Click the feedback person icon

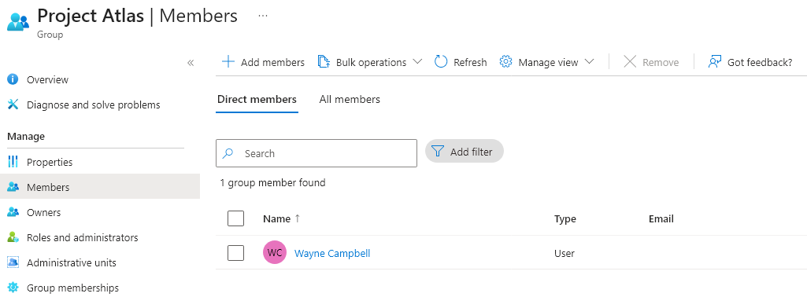(714, 62)
